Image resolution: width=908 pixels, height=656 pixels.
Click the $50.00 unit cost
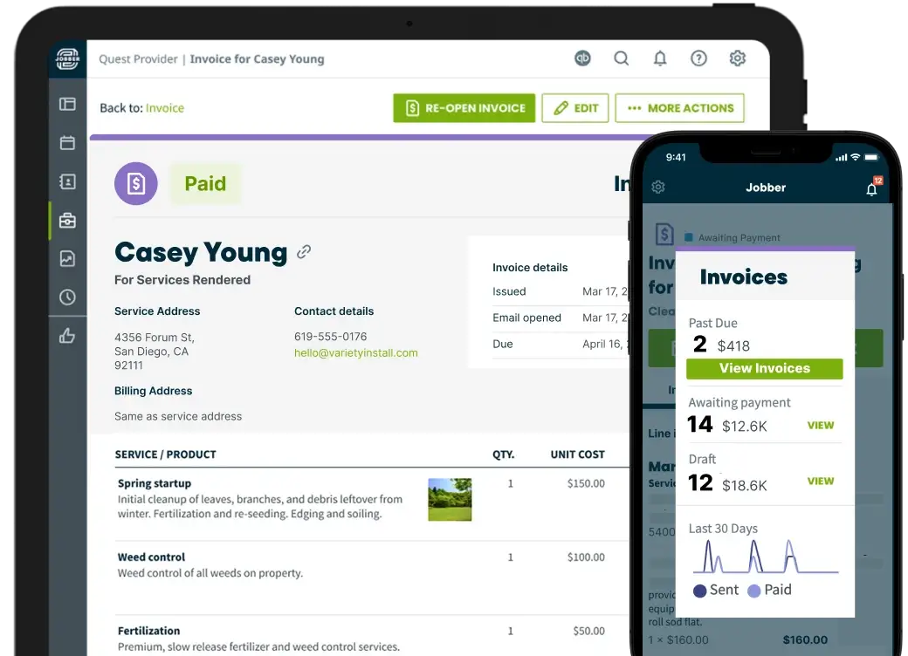[589, 631]
